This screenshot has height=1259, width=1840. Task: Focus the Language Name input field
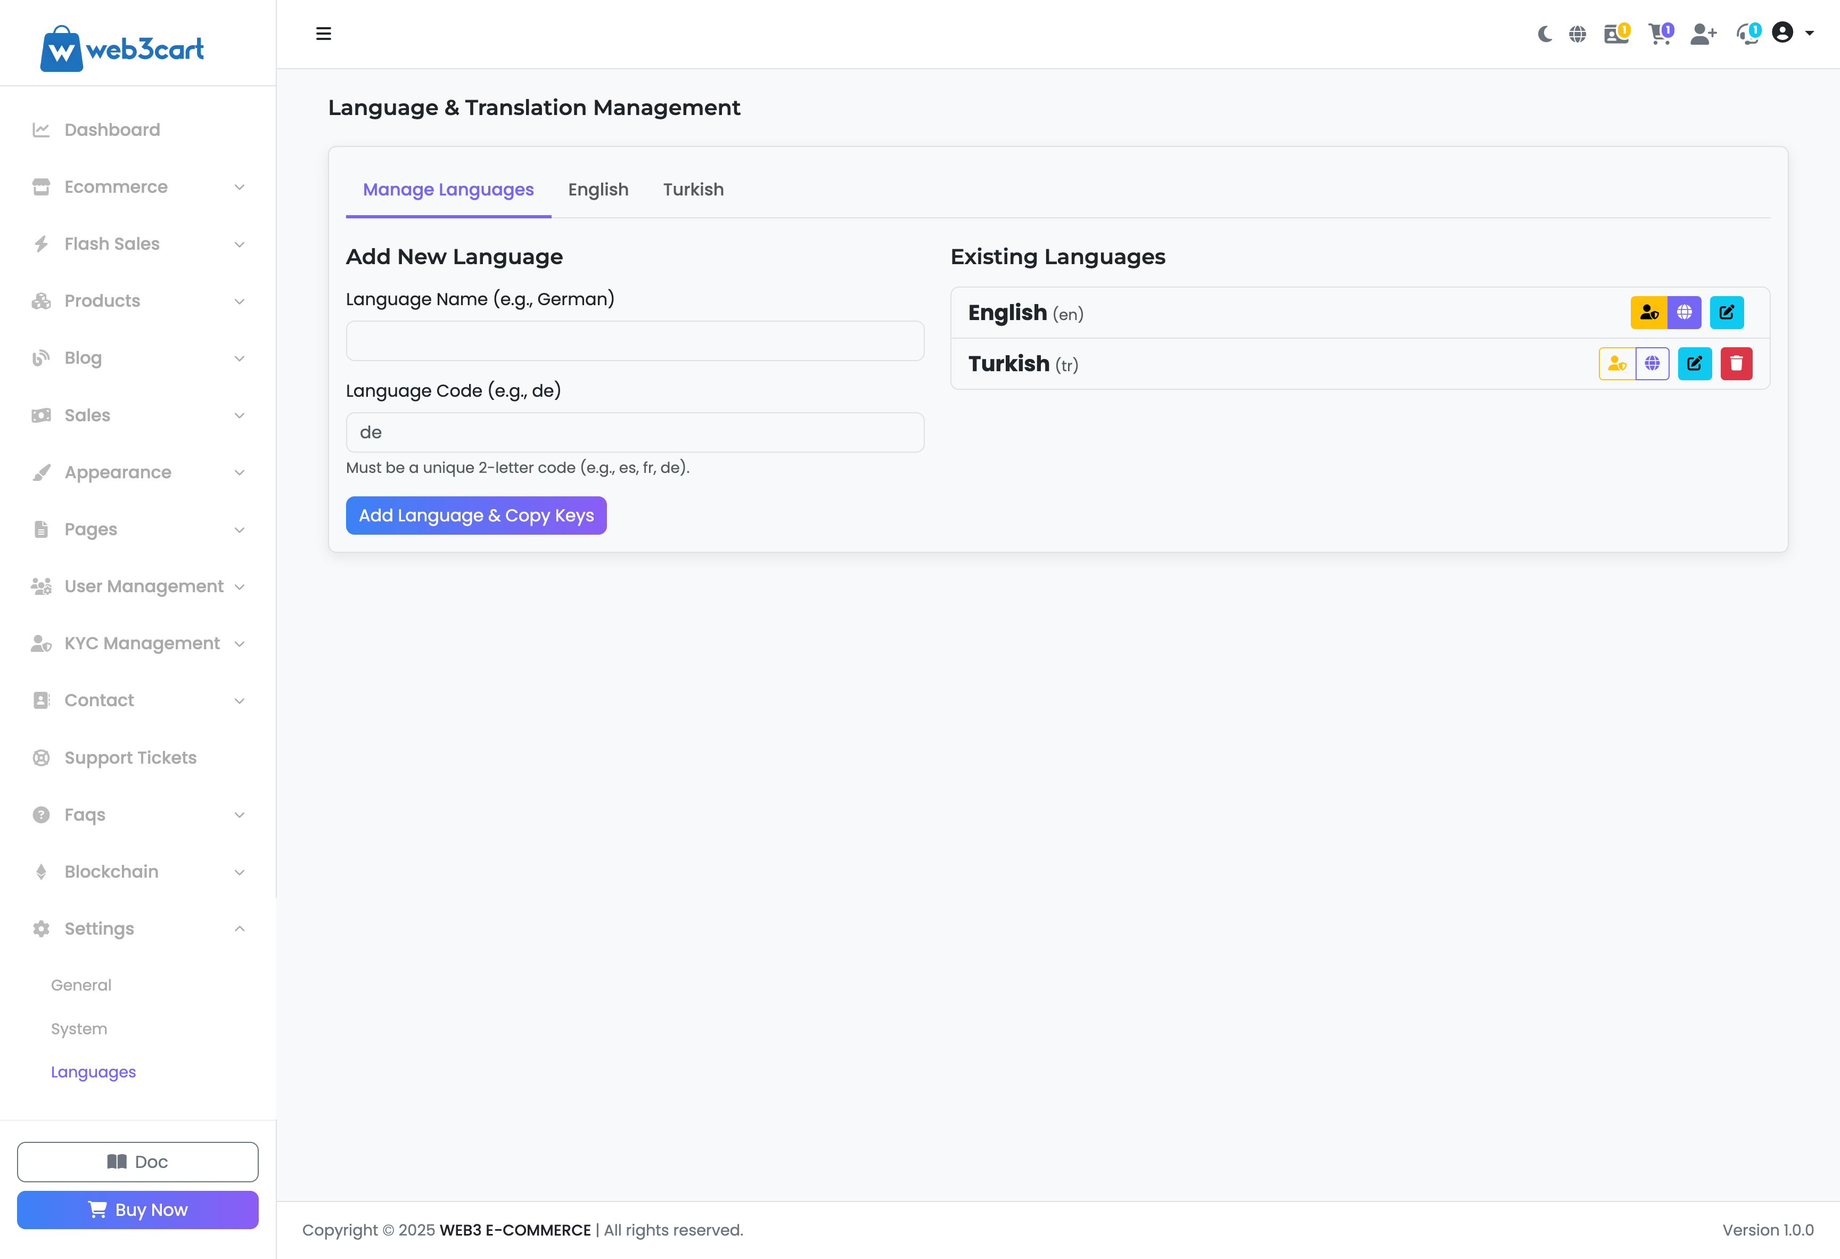pos(634,340)
